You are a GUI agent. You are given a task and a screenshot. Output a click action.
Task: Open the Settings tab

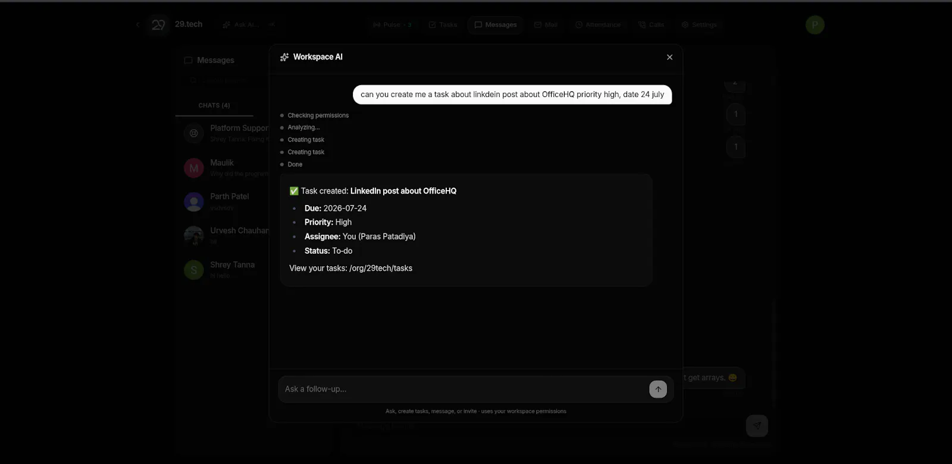point(699,25)
